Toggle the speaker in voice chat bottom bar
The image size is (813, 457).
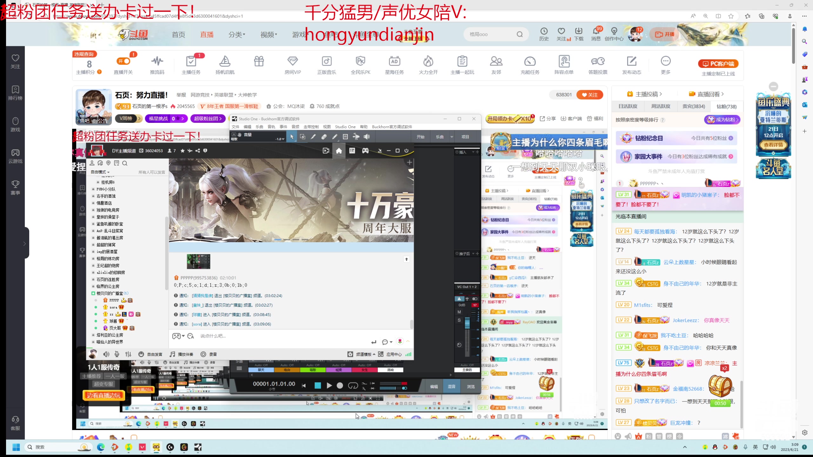coord(106,354)
